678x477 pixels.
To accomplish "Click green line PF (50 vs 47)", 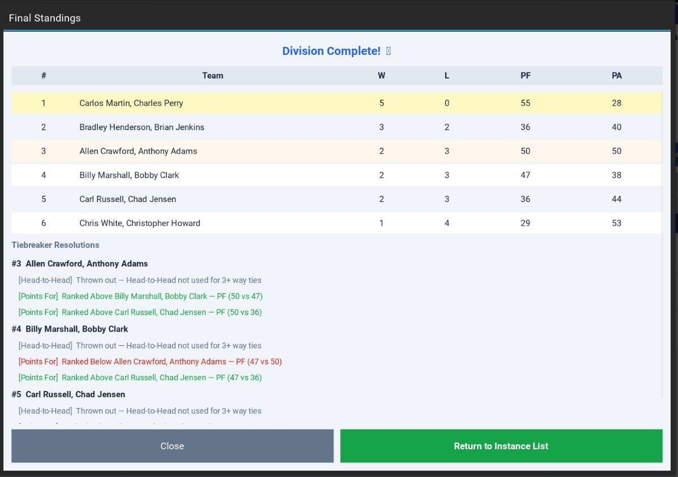I will [x=141, y=296].
